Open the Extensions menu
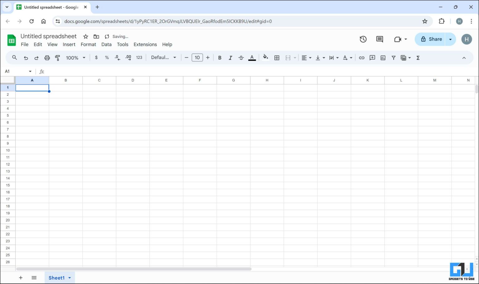 pyautogui.click(x=145, y=44)
